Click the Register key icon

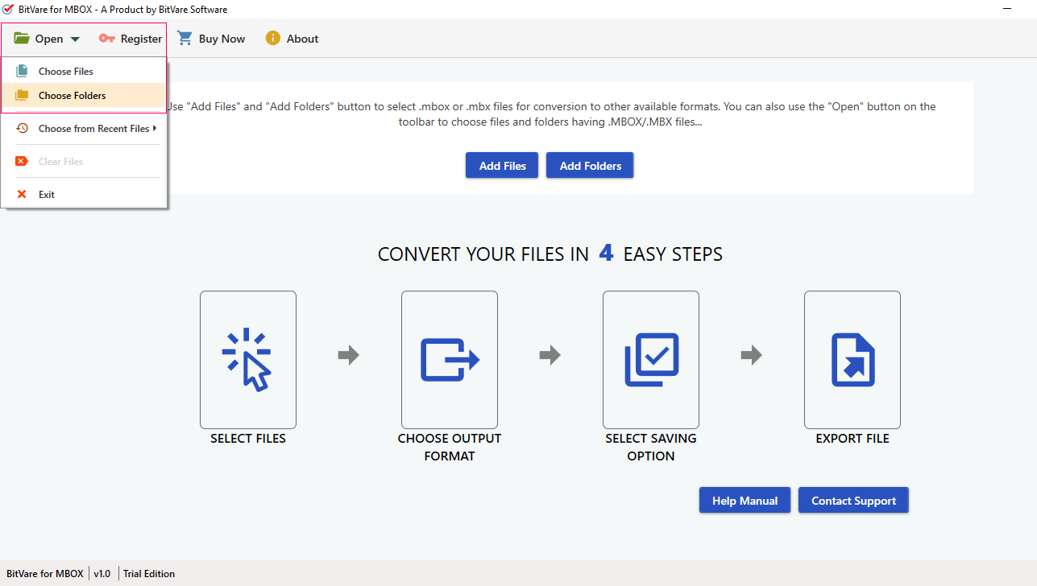point(106,39)
